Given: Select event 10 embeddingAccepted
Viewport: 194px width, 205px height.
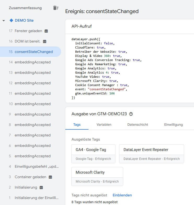Looking at the screenshot, I should (31, 104).
